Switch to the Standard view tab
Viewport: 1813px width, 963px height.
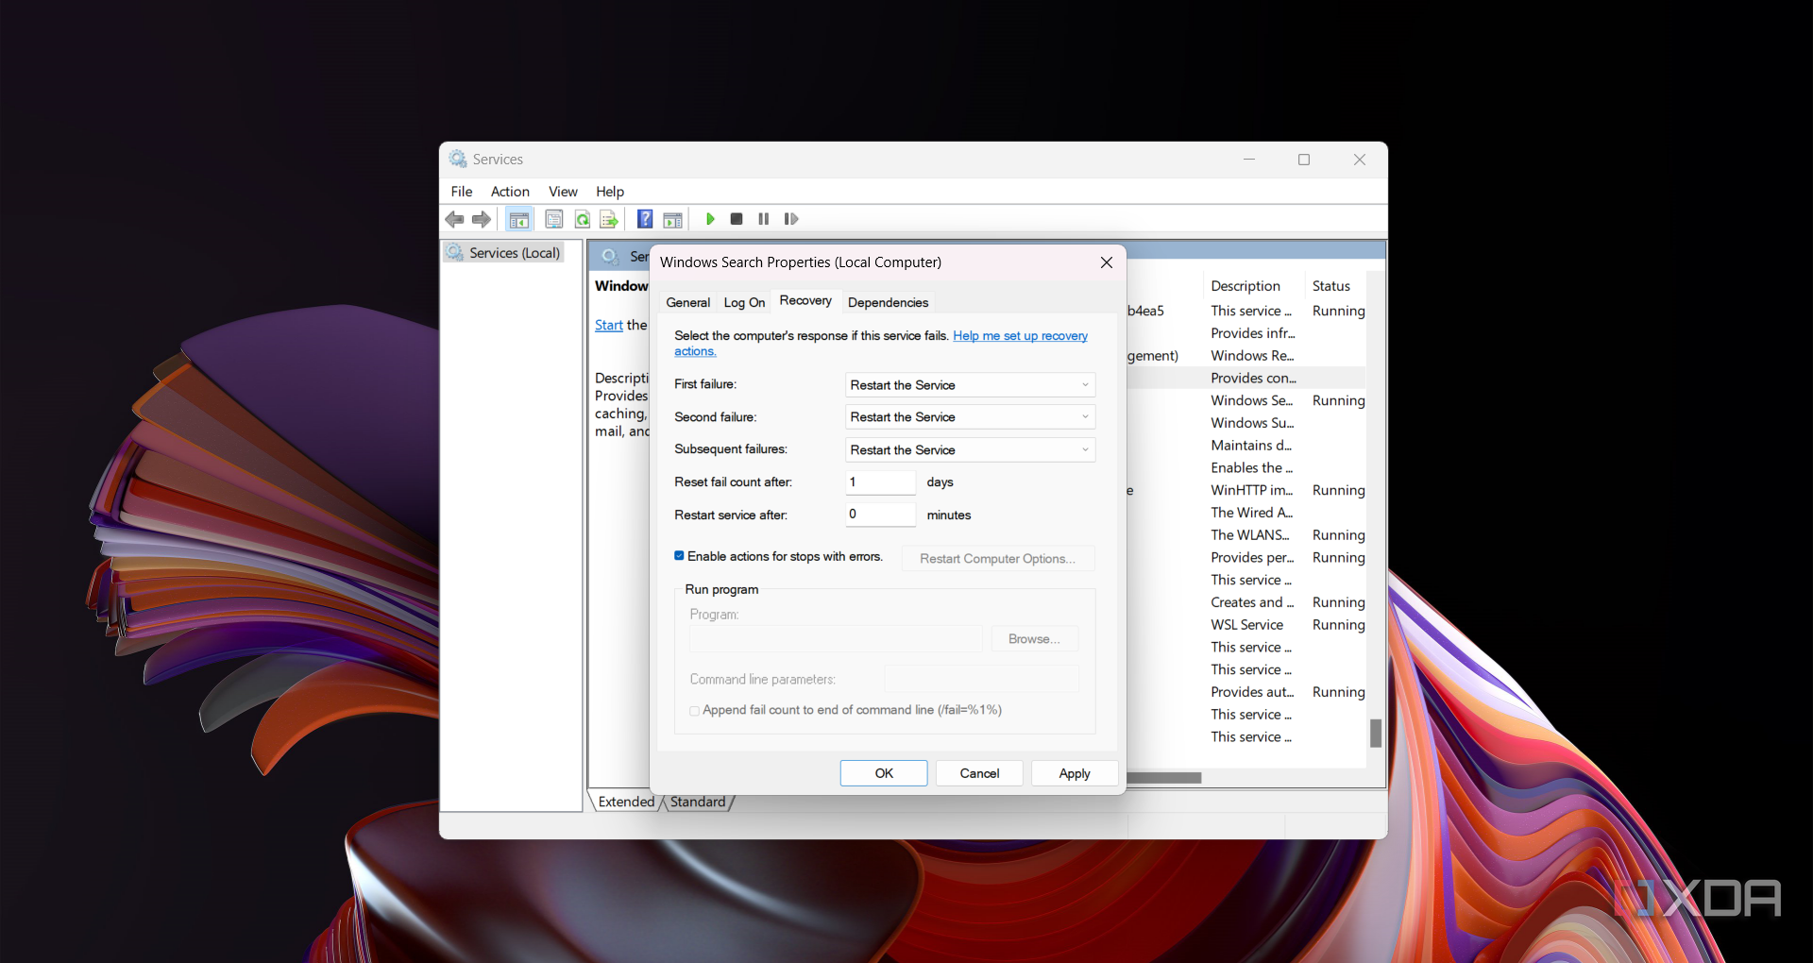698,802
